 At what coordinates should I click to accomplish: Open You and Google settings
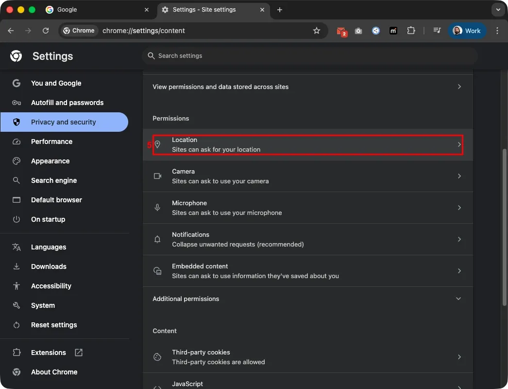point(64,83)
